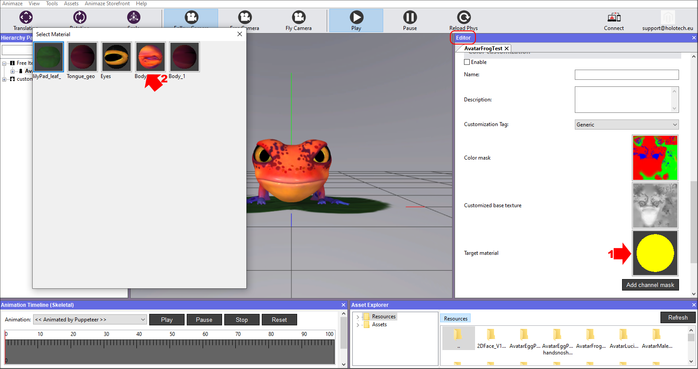Select the Rotation tool icon

coord(80,18)
